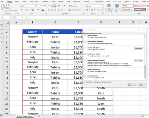Click the Borders icon
The height and width of the screenshot is (118, 149).
(x=32, y=10)
